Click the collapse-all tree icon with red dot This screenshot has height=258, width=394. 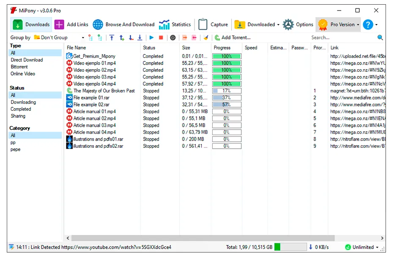(x=90, y=38)
